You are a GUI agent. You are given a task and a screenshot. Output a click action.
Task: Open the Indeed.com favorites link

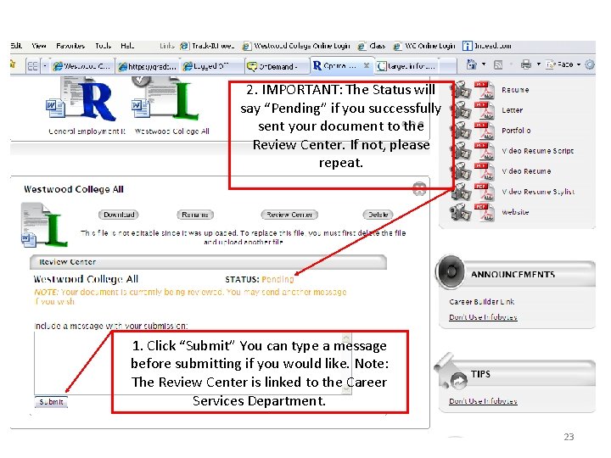point(487,46)
